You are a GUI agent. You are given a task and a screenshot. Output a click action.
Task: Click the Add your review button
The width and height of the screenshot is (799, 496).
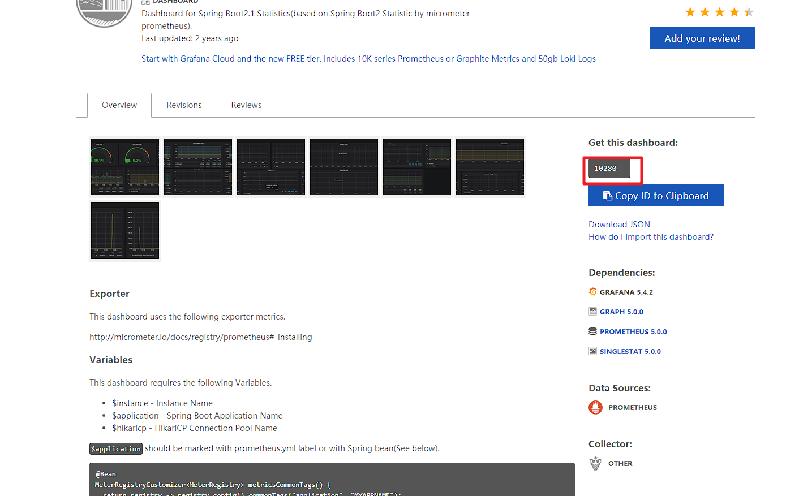(702, 38)
